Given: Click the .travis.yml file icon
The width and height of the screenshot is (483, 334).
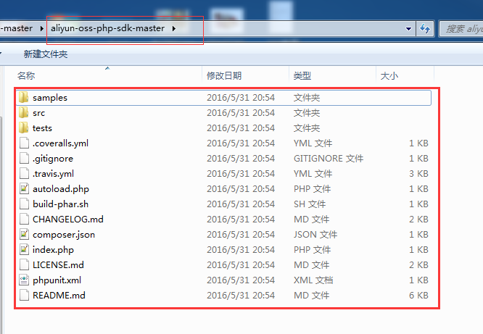Looking at the screenshot, I should point(24,174).
